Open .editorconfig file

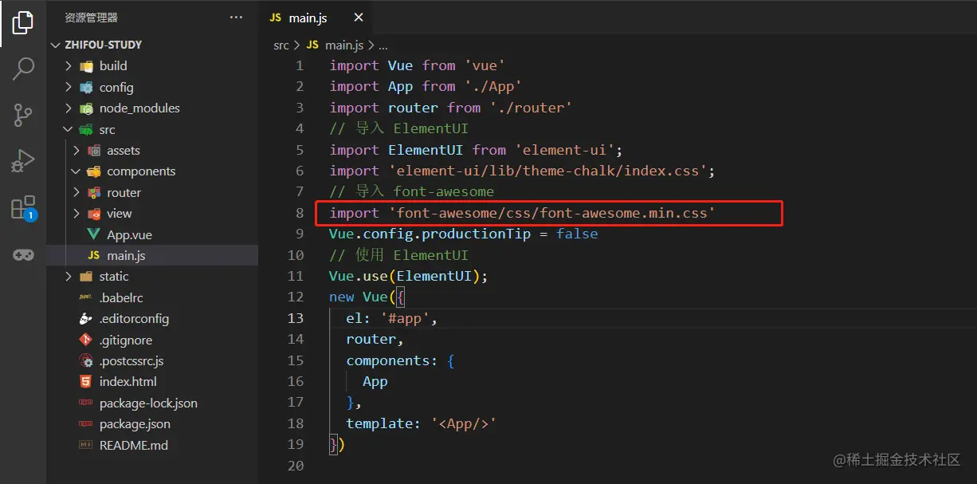(152, 319)
